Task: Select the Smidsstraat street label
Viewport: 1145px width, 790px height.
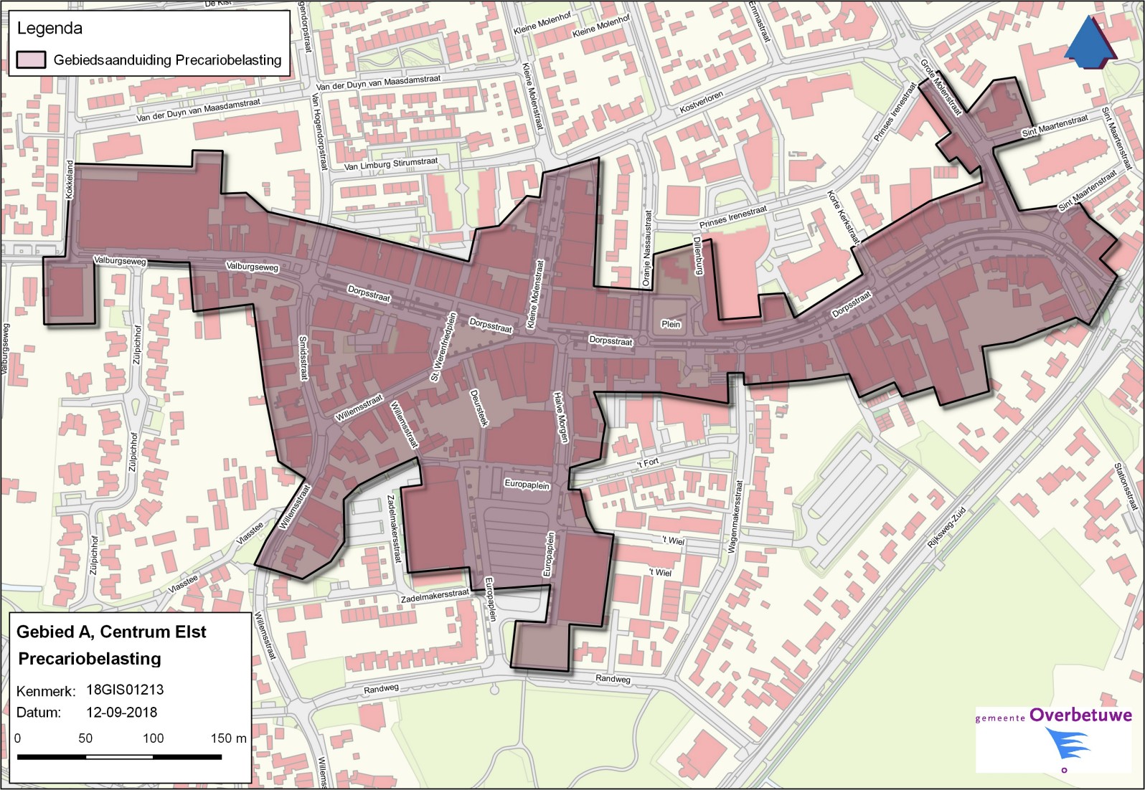Action: pyautogui.click(x=303, y=358)
